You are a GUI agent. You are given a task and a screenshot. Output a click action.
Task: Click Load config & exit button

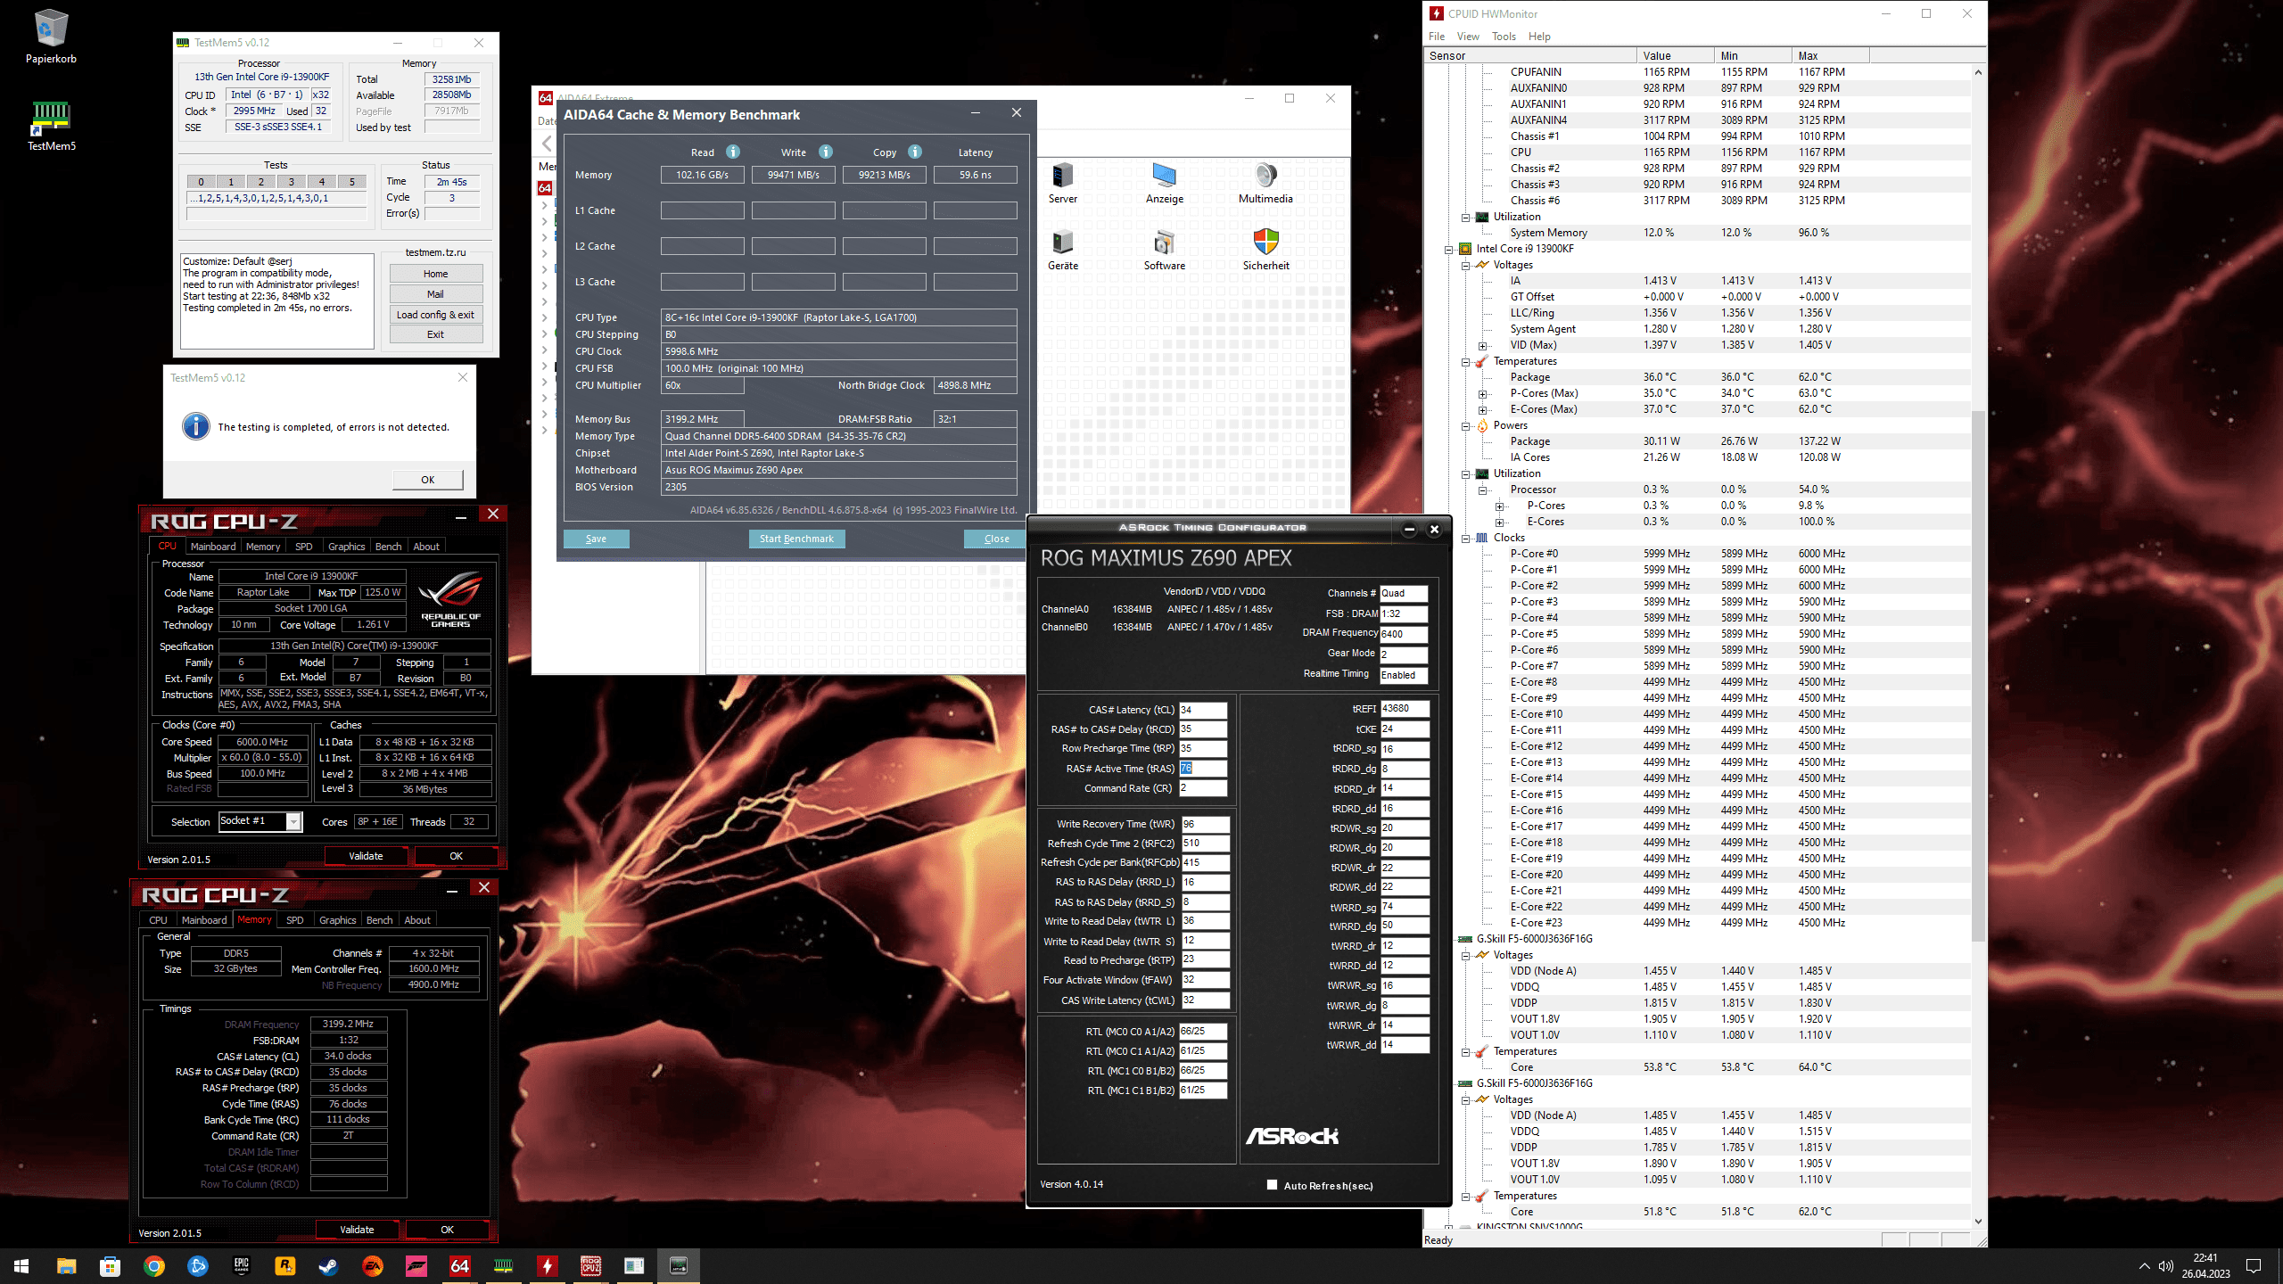coord(435,315)
